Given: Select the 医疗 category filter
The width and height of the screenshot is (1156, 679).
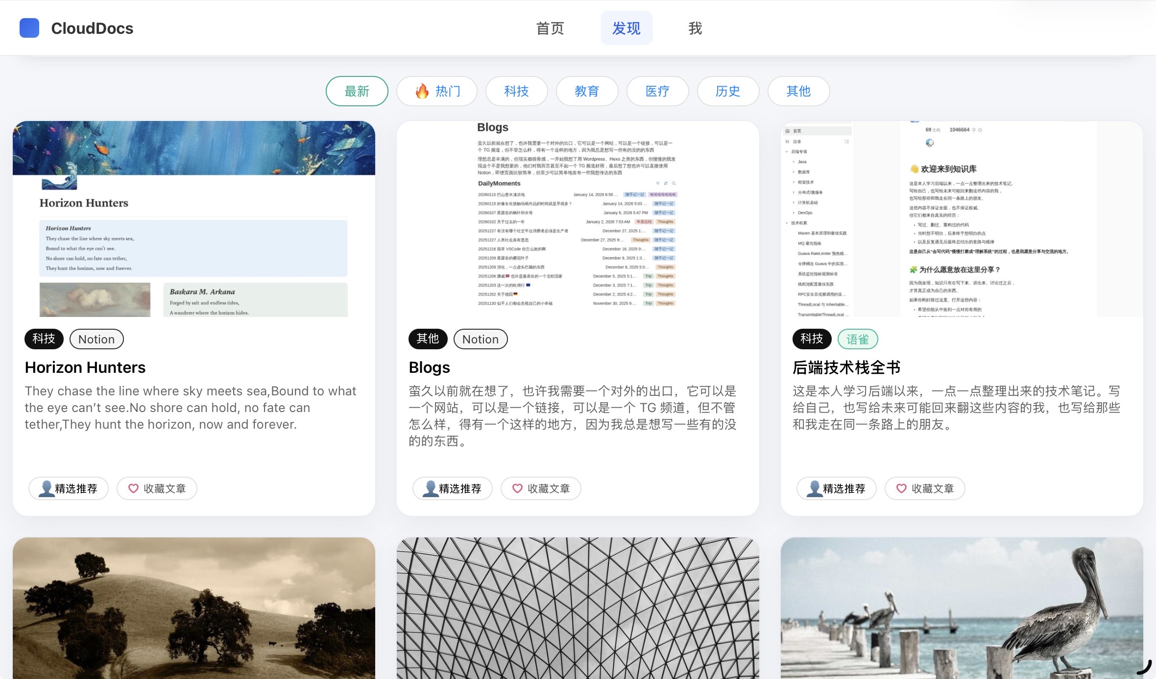Looking at the screenshot, I should click(657, 91).
